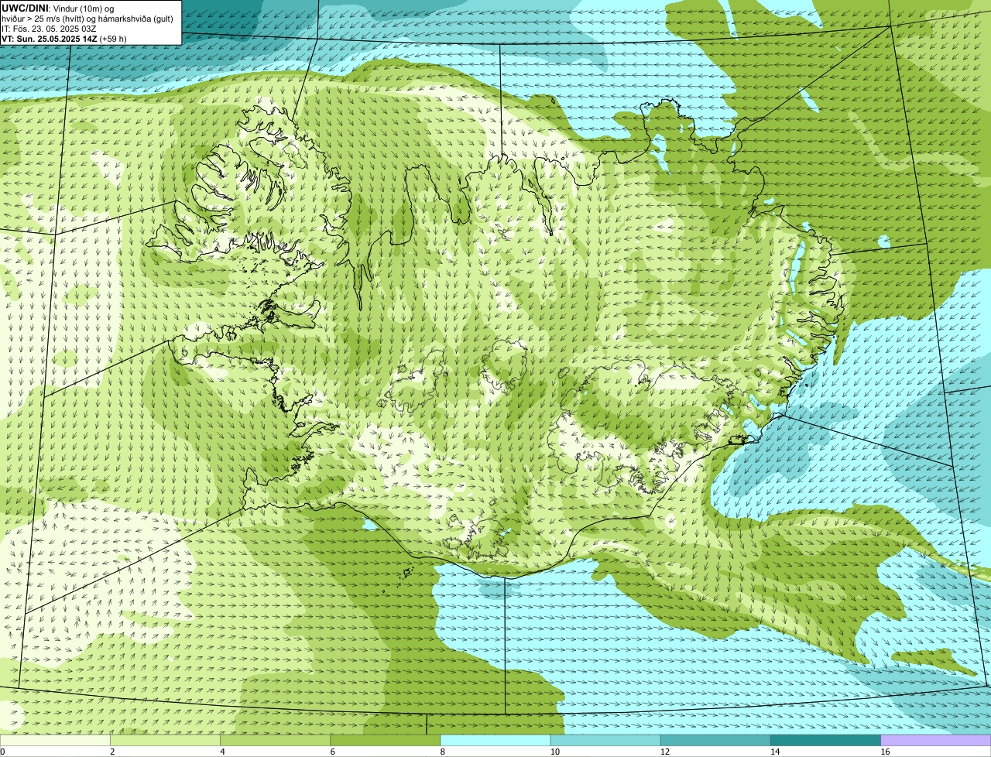
Task: Click the "6" label on the wind scale
Action: pyautogui.click(x=332, y=752)
